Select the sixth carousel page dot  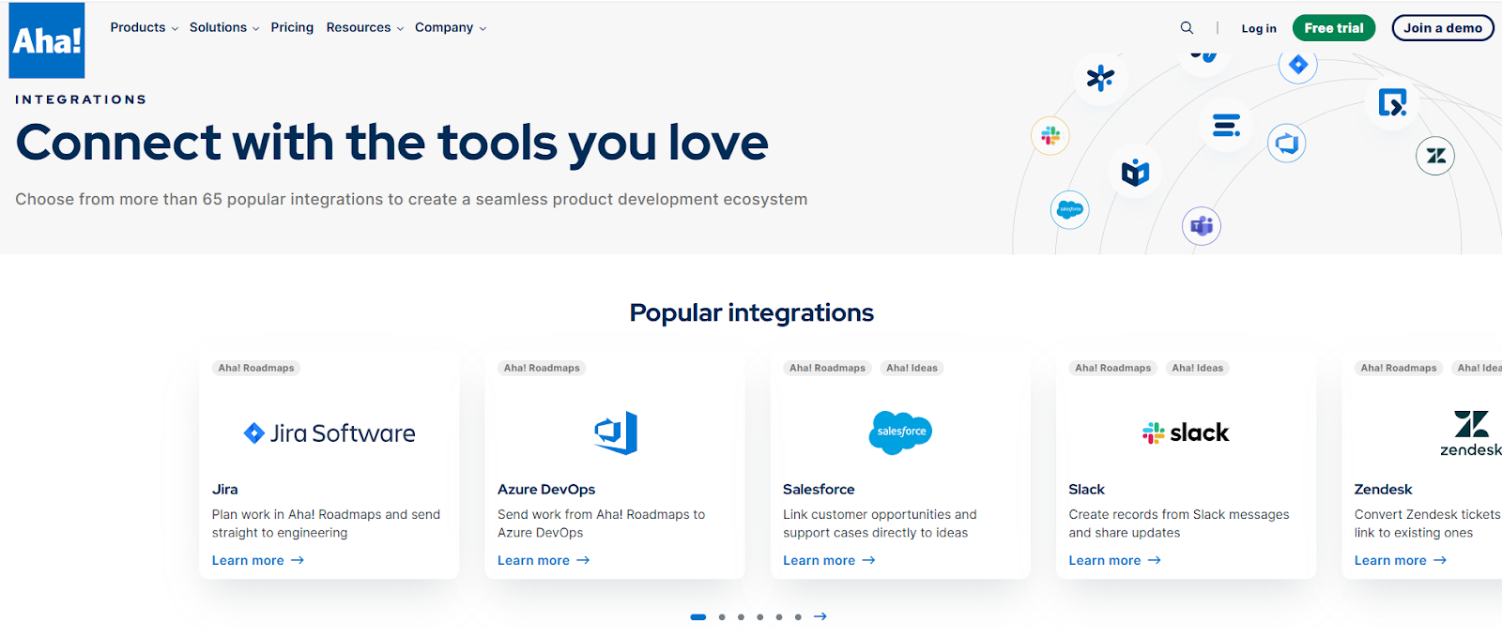pos(798,617)
